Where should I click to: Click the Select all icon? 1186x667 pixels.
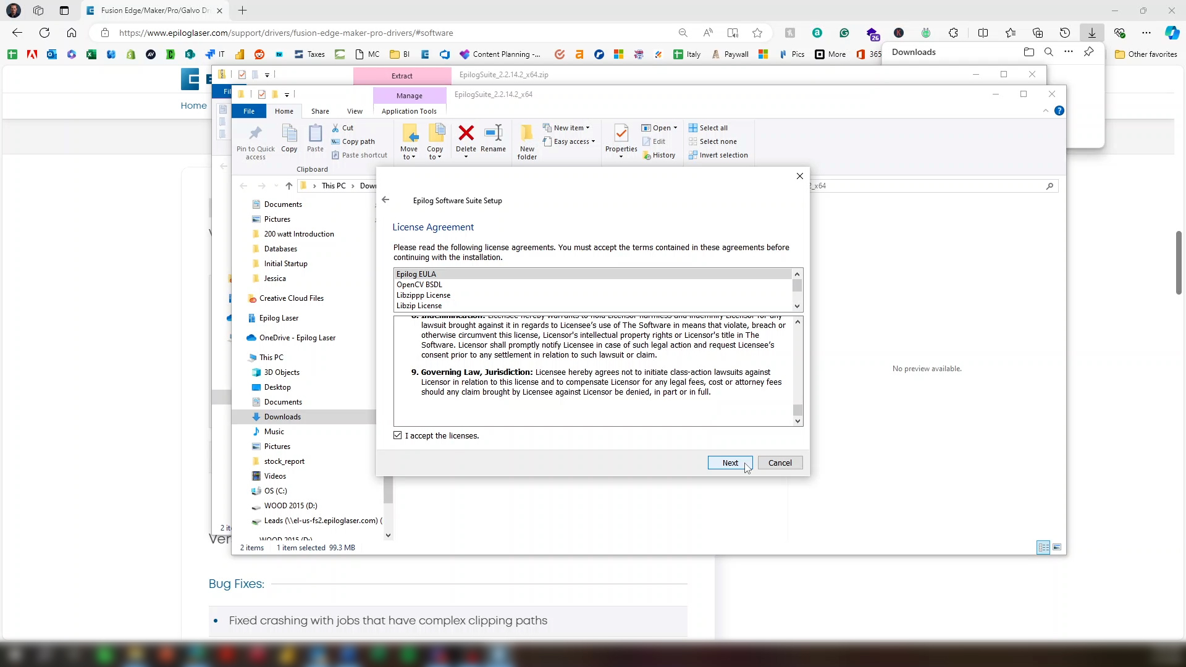693,128
